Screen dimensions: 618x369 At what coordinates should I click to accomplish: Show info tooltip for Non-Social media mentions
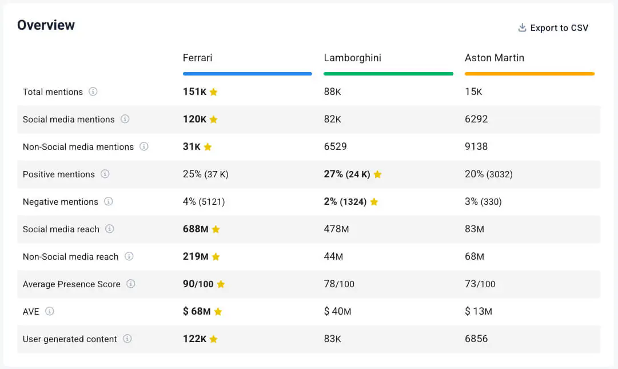tap(144, 146)
